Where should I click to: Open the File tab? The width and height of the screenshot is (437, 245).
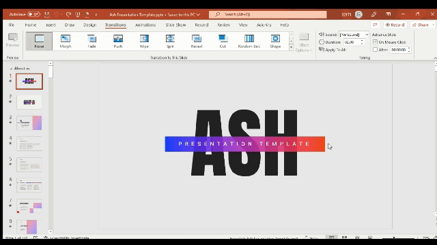(x=12, y=24)
